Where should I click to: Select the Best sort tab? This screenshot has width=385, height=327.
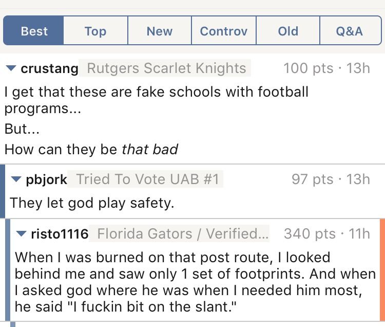click(34, 30)
